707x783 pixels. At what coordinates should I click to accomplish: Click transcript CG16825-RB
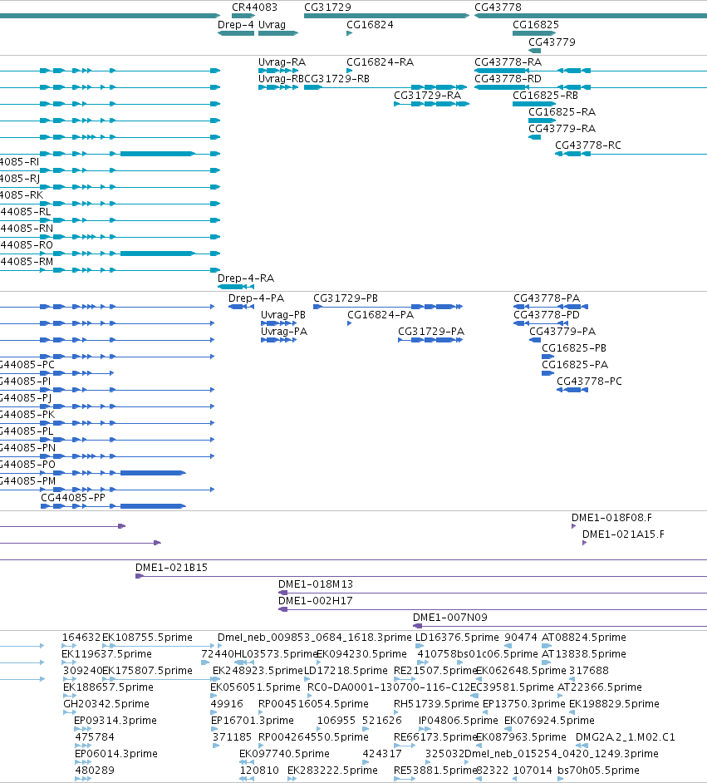click(545, 96)
